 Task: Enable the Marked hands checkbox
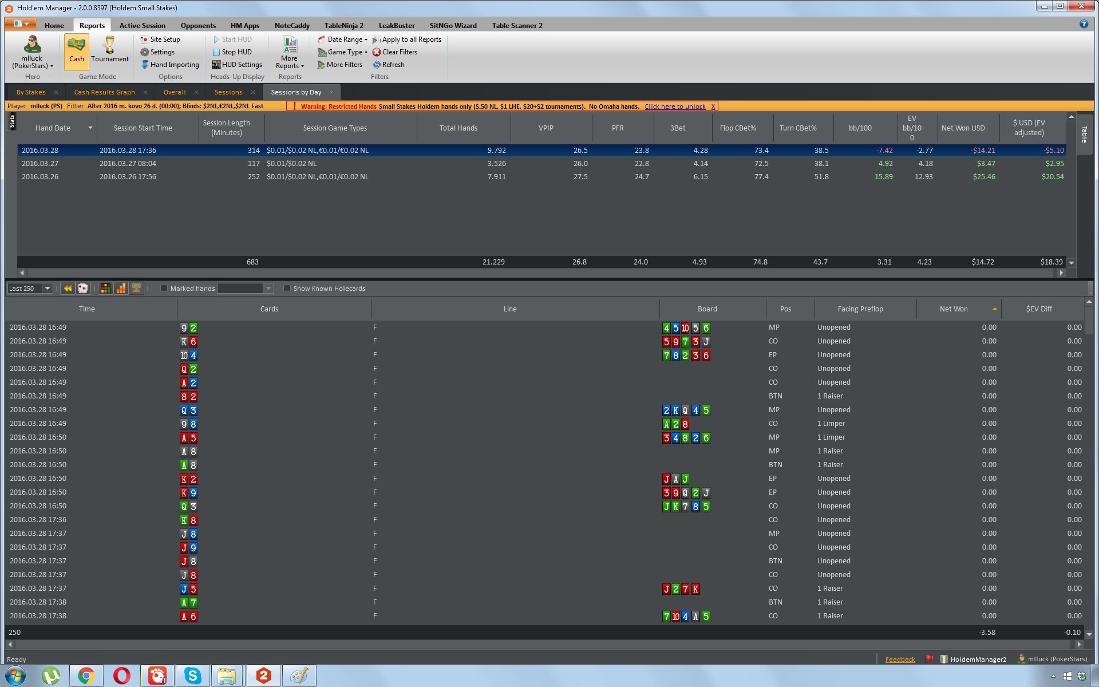(x=164, y=289)
